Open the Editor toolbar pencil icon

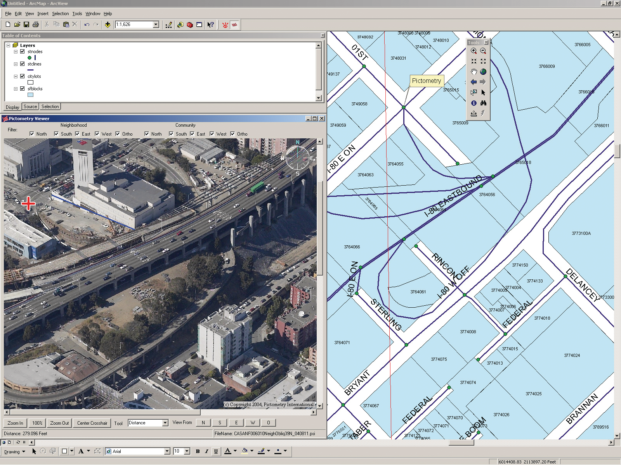tap(169, 24)
